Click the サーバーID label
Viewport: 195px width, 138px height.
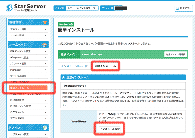107,8
